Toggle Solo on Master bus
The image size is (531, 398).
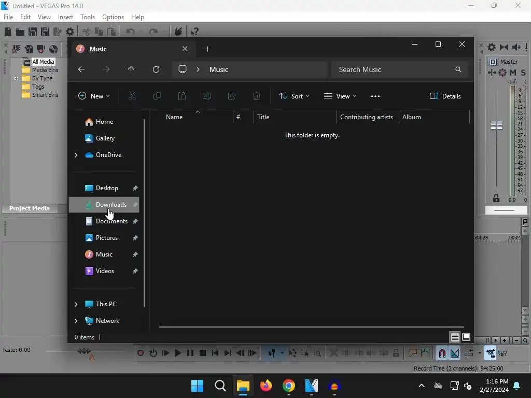(523, 73)
